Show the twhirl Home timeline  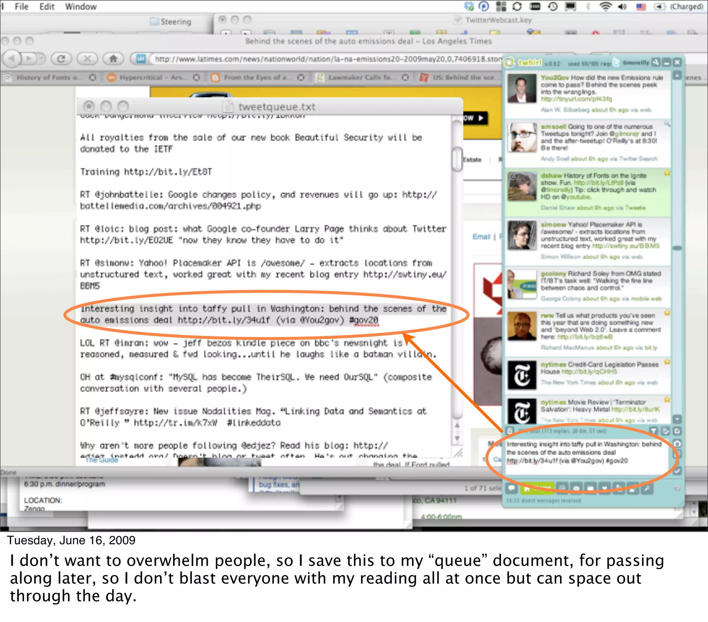(537, 488)
